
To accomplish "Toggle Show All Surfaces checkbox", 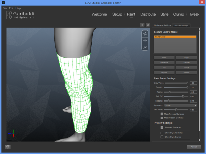I will click(162, 127).
